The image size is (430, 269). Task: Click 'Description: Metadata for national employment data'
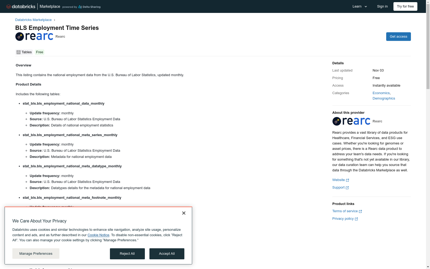click(x=71, y=157)
